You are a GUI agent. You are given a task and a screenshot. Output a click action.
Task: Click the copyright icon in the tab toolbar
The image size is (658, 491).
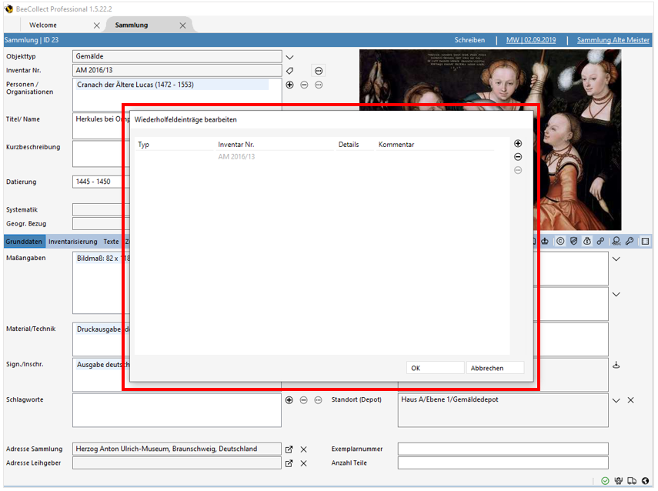pos(560,242)
